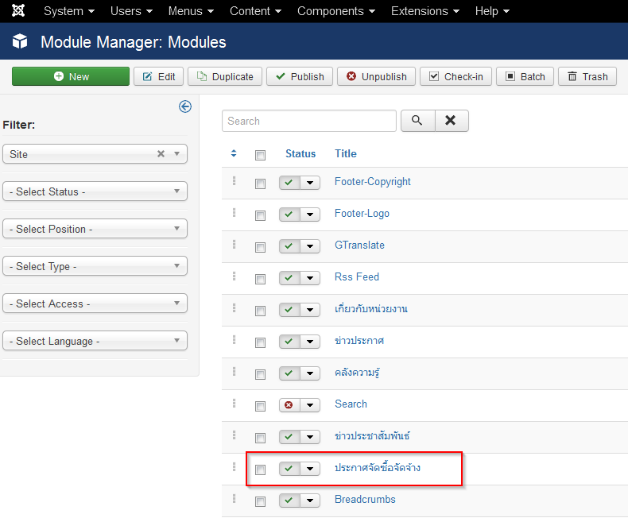Tick the Breadcrumbs module checkbox
The image size is (628, 518).
(260, 501)
